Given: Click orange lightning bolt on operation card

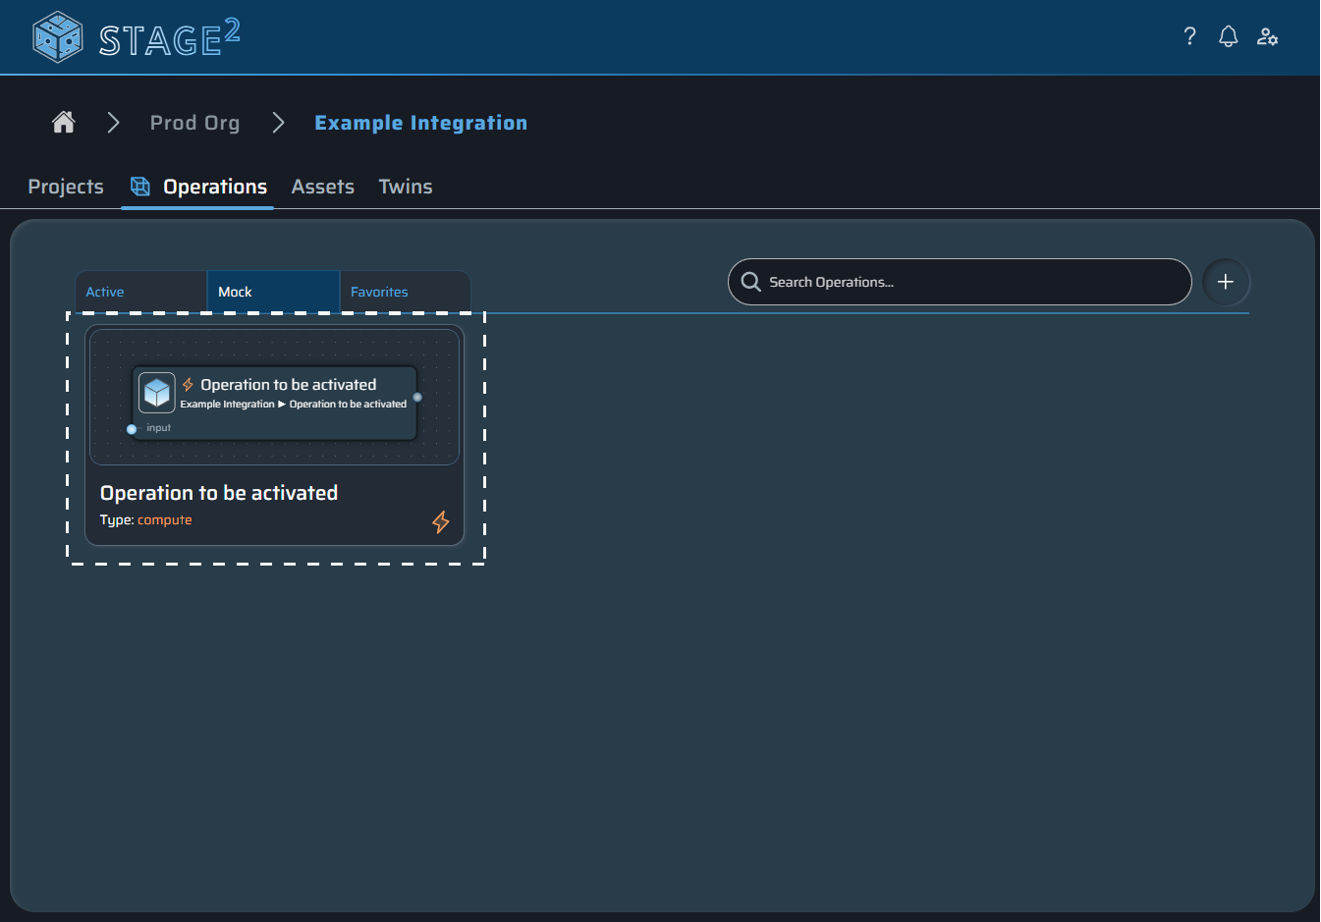Looking at the screenshot, I should (x=441, y=521).
